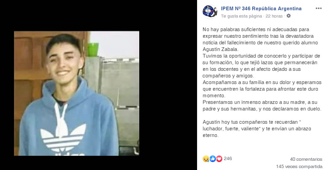View the 246 reactions count
The image size is (328, 170).
click(228, 158)
